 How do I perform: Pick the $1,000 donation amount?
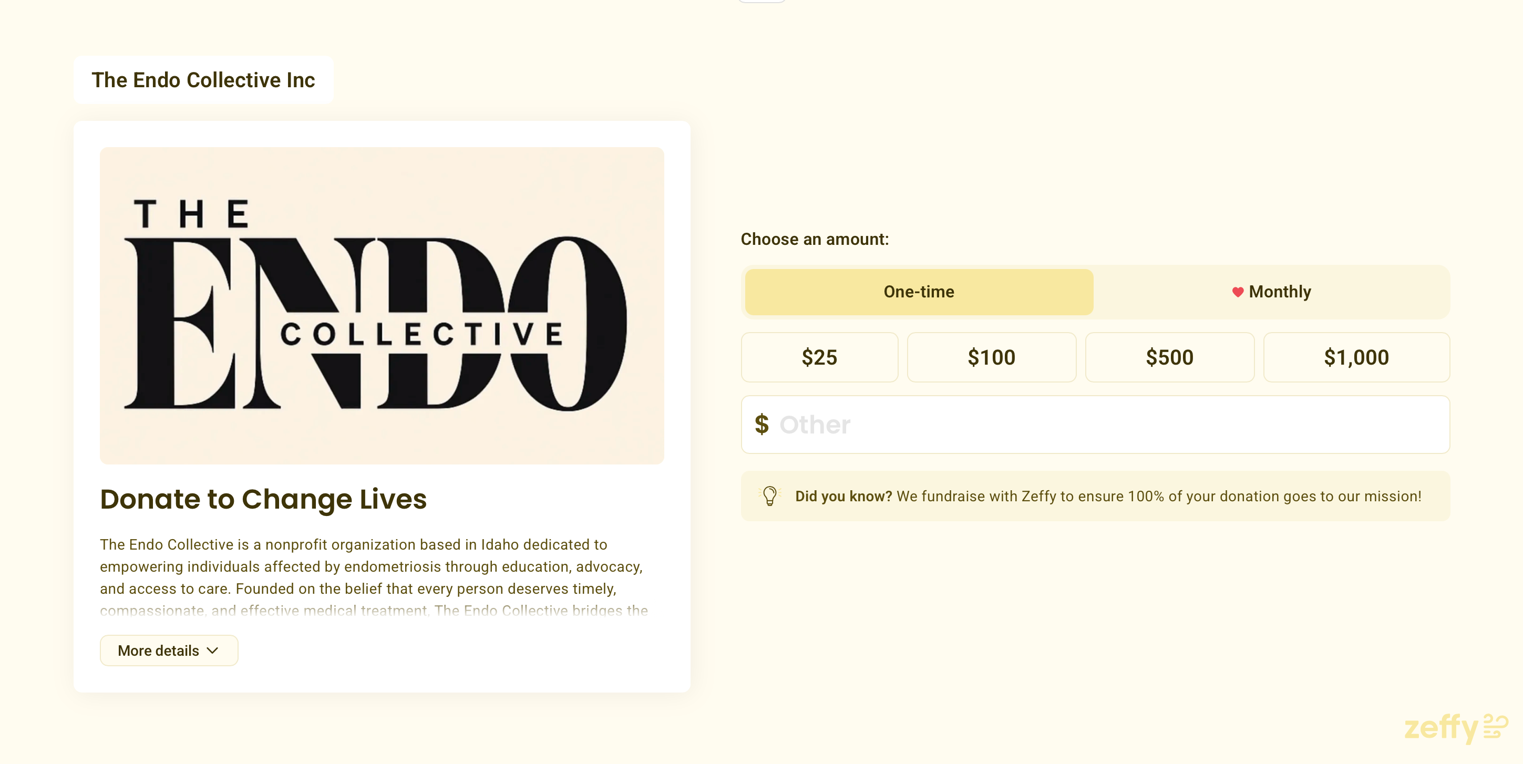click(1356, 357)
